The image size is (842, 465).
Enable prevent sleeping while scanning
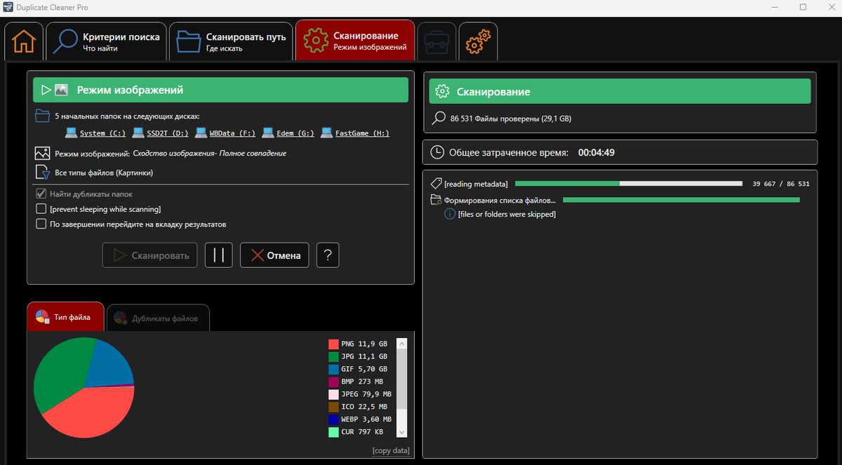pos(40,208)
